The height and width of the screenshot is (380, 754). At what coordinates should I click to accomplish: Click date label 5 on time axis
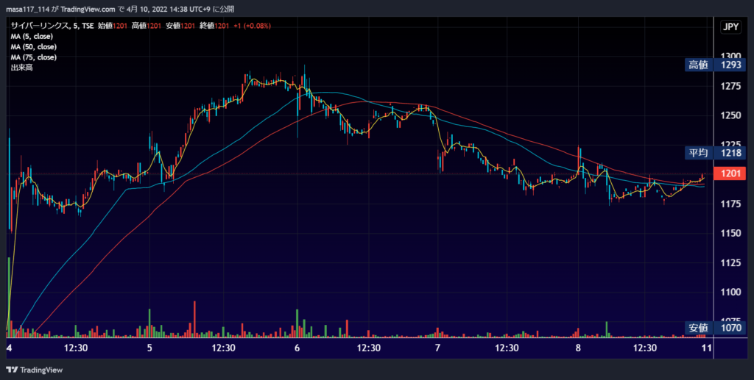point(149,348)
